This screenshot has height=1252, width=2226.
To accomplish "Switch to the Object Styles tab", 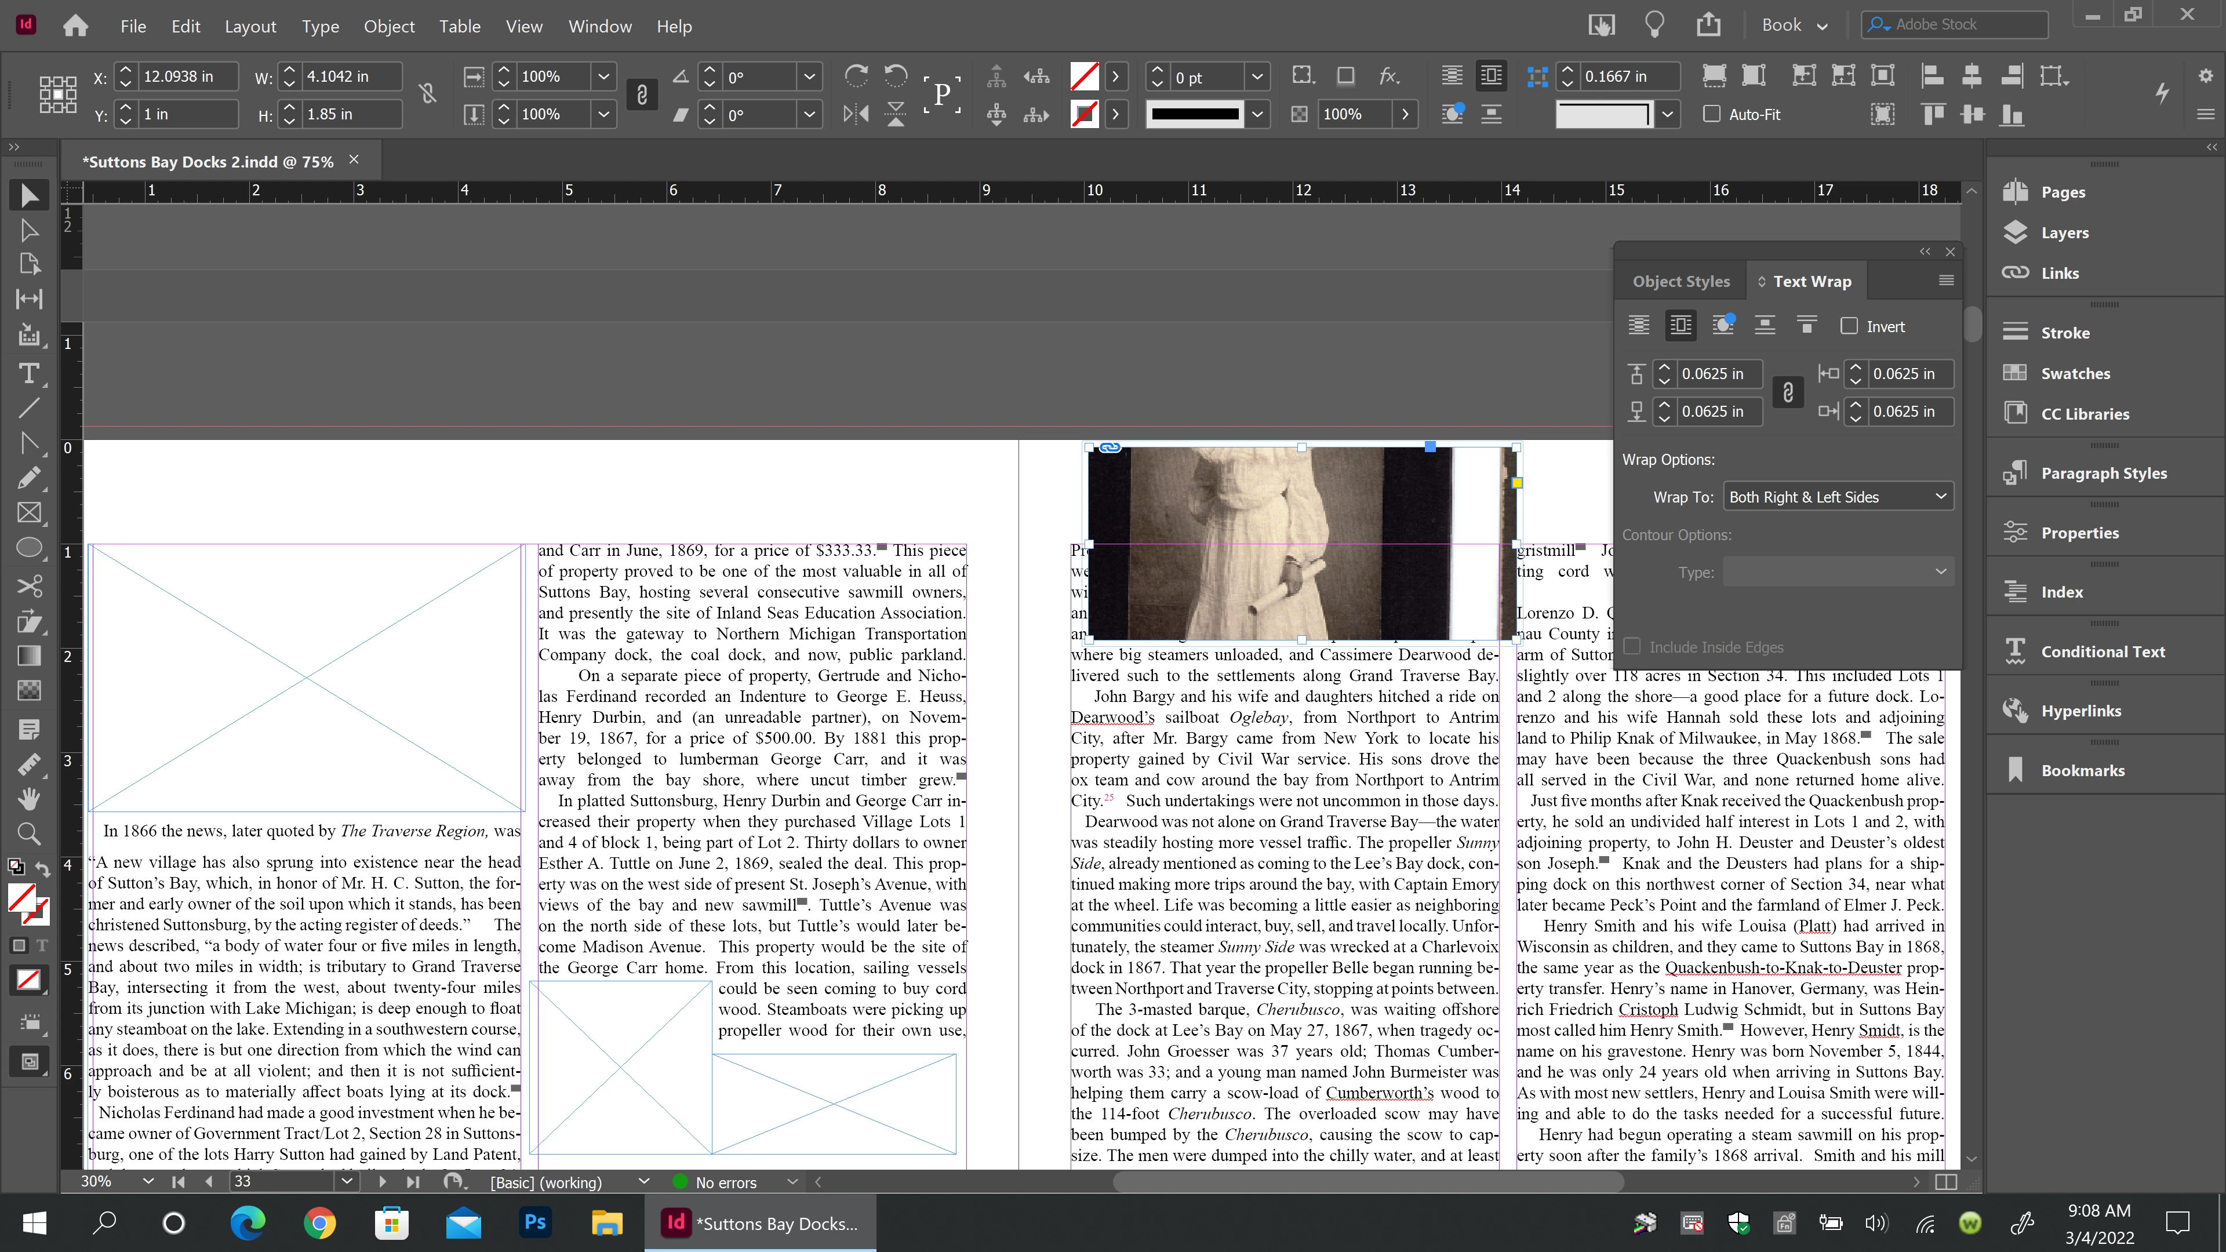I will tap(1680, 282).
